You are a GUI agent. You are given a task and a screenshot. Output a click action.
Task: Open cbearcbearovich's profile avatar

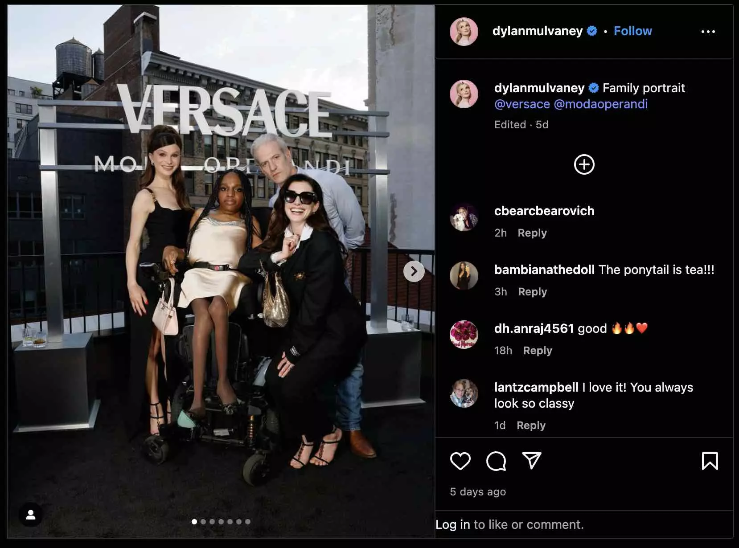(x=464, y=217)
